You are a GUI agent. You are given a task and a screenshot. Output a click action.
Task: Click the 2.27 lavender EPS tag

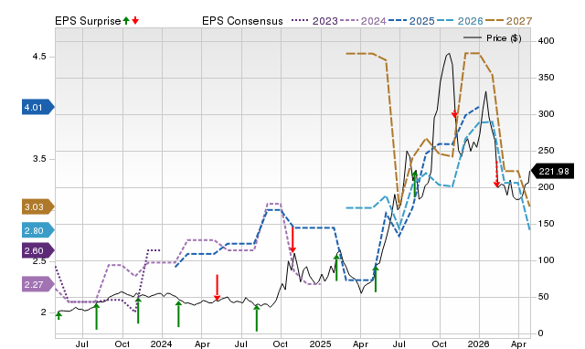coord(38,284)
